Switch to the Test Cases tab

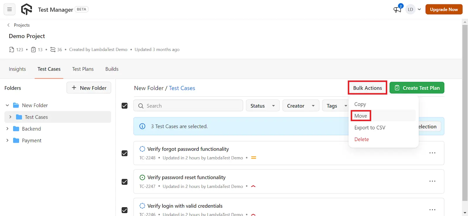pos(49,69)
